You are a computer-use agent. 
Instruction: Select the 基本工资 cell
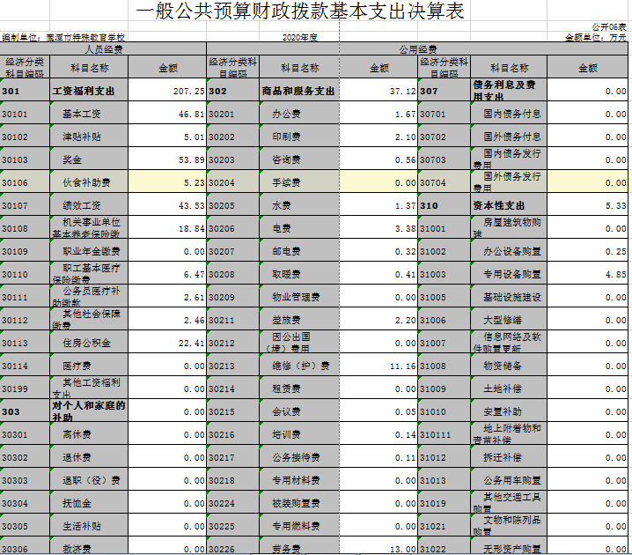tap(89, 113)
